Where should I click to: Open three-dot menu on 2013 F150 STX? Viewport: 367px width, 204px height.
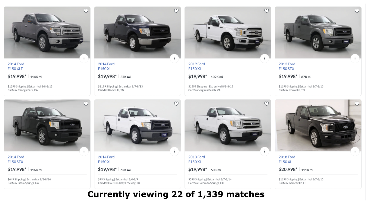(355, 59)
